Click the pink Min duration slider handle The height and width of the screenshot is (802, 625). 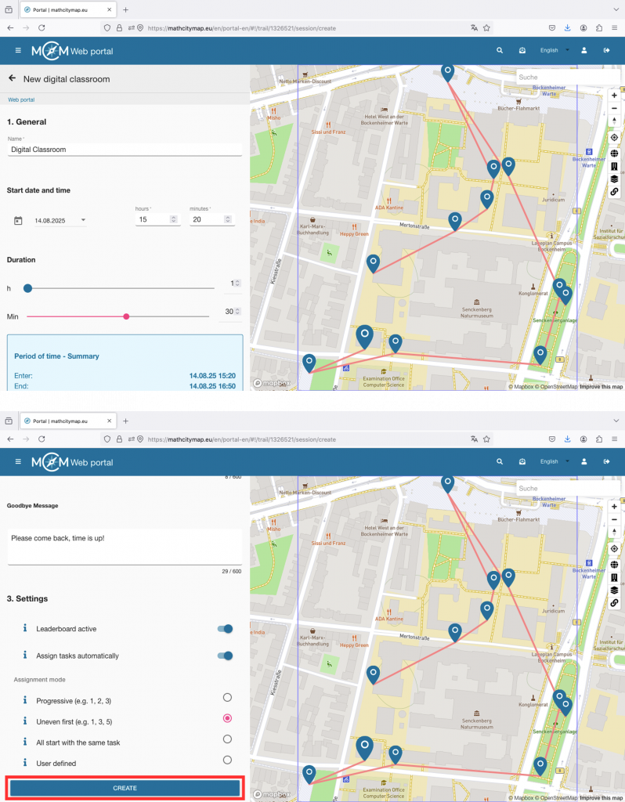point(126,316)
